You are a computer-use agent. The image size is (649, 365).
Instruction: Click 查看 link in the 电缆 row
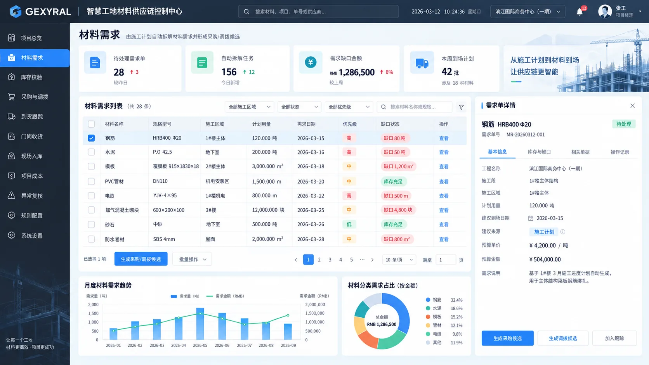(x=444, y=196)
